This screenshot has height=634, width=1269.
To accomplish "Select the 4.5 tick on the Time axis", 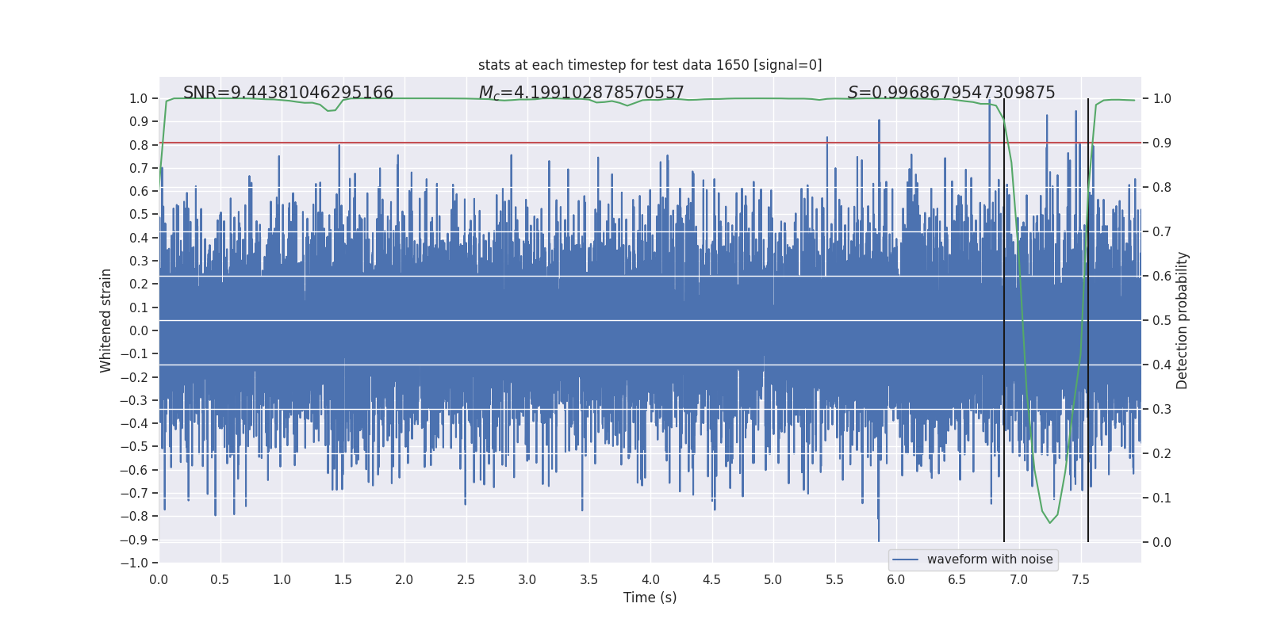I will tap(712, 579).
